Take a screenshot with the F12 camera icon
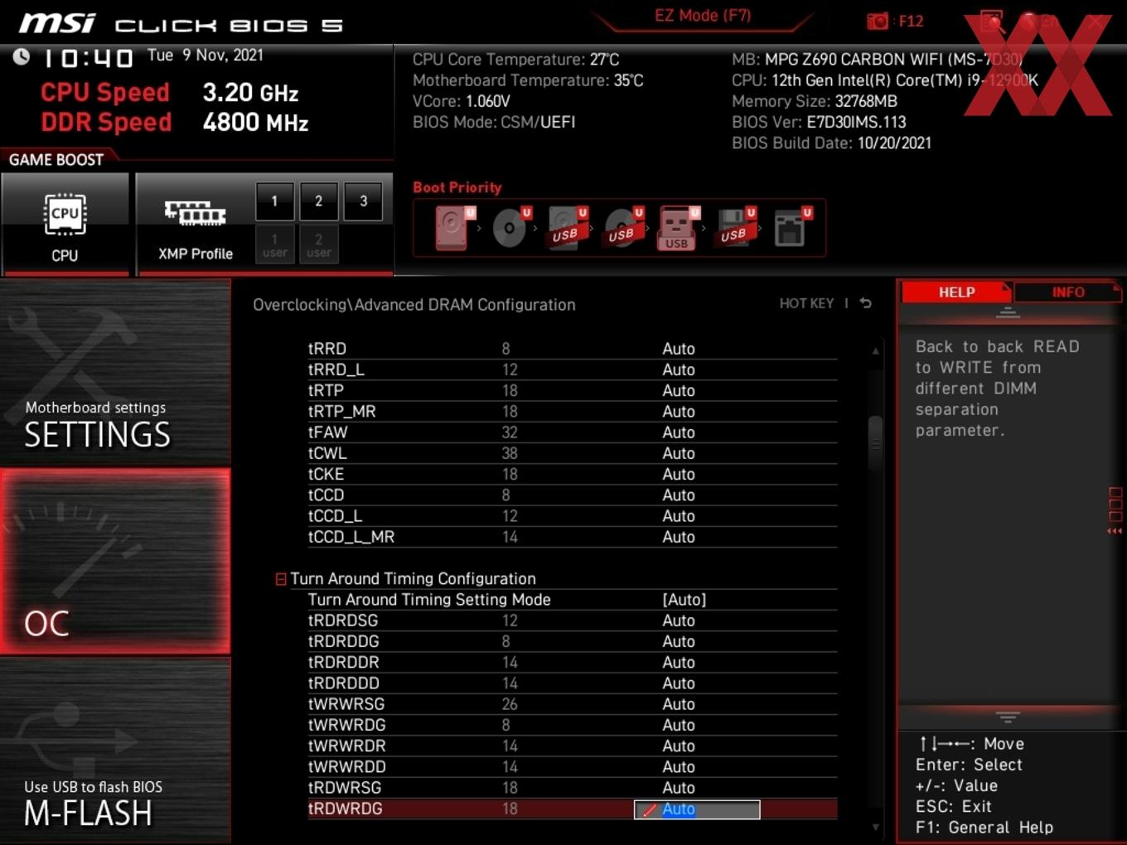The image size is (1127, 845). pyautogui.click(x=877, y=21)
